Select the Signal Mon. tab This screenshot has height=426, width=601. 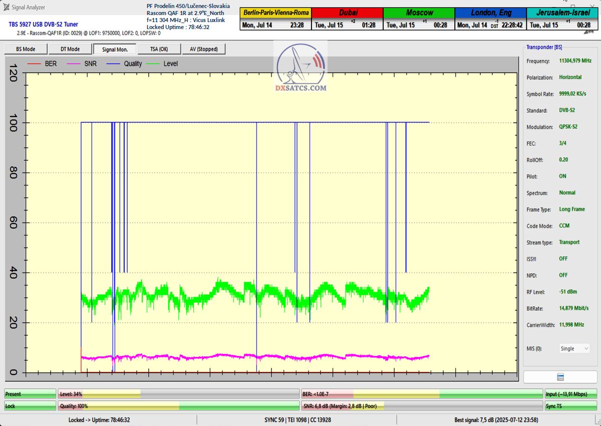point(115,49)
